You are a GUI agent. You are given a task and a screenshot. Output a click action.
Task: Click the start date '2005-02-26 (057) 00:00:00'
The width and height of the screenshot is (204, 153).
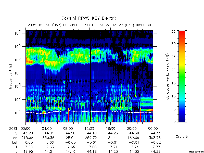pos(53,25)
